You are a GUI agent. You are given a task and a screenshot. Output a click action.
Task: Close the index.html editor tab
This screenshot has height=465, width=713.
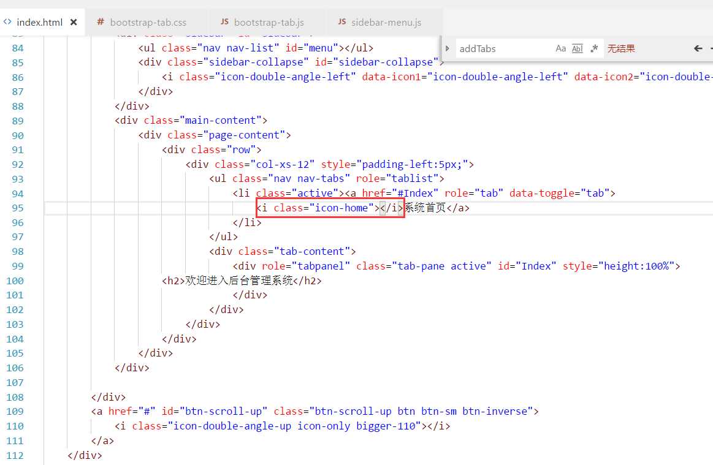point(74,22)
